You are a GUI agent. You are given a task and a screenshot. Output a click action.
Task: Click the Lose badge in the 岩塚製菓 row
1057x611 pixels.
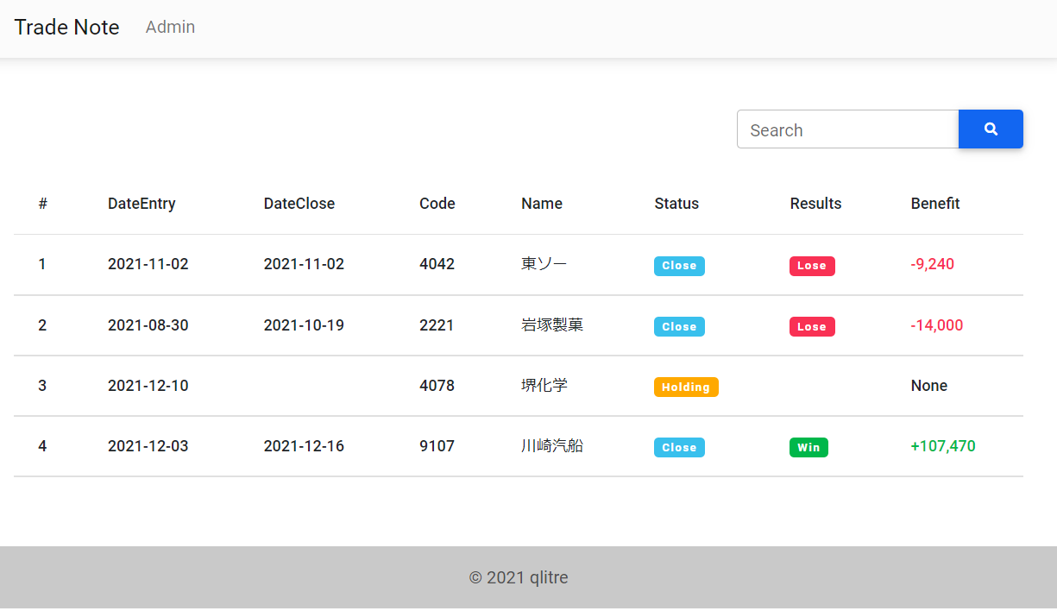pos(812,327)
